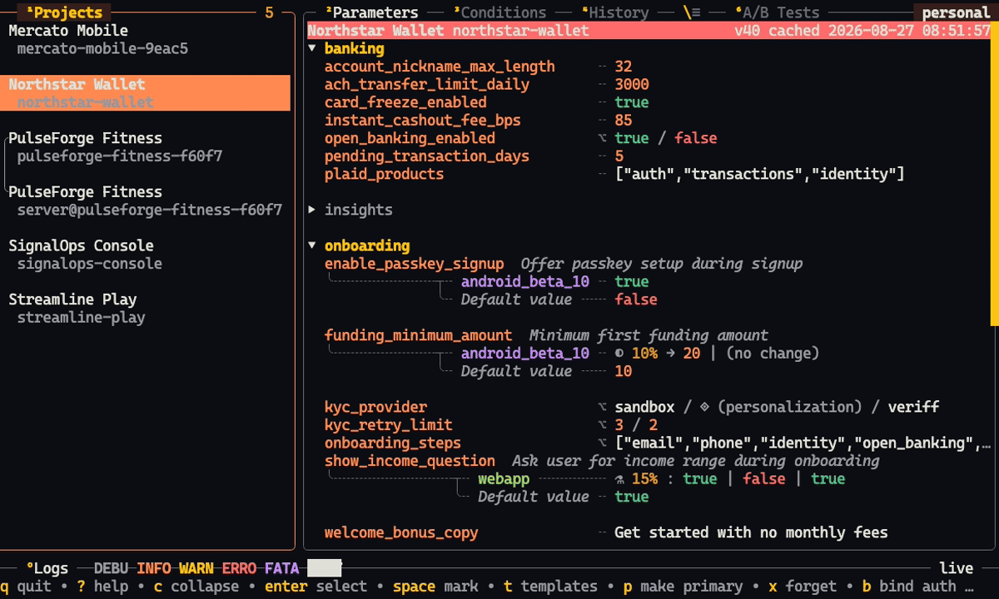
Task: Select the welcome_bonus_copy parameter
Action: pos(401,532)
